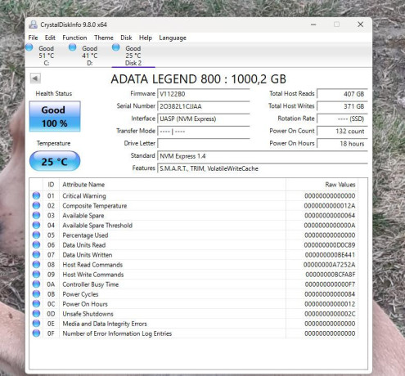Click the status orb for Percentage Used
The height and width of the screenshot is (376, 405).
(x=36, y=235)
